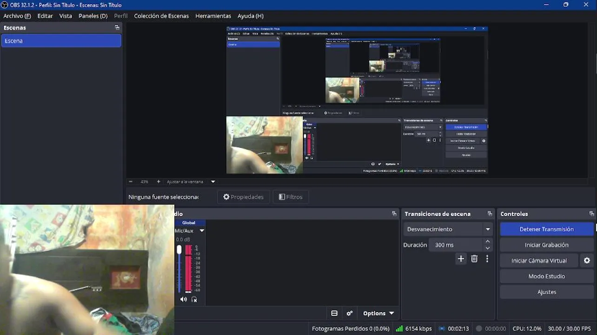Click the 43% zoom level text
The image size is (597, 335).
[x=144, y=182]
